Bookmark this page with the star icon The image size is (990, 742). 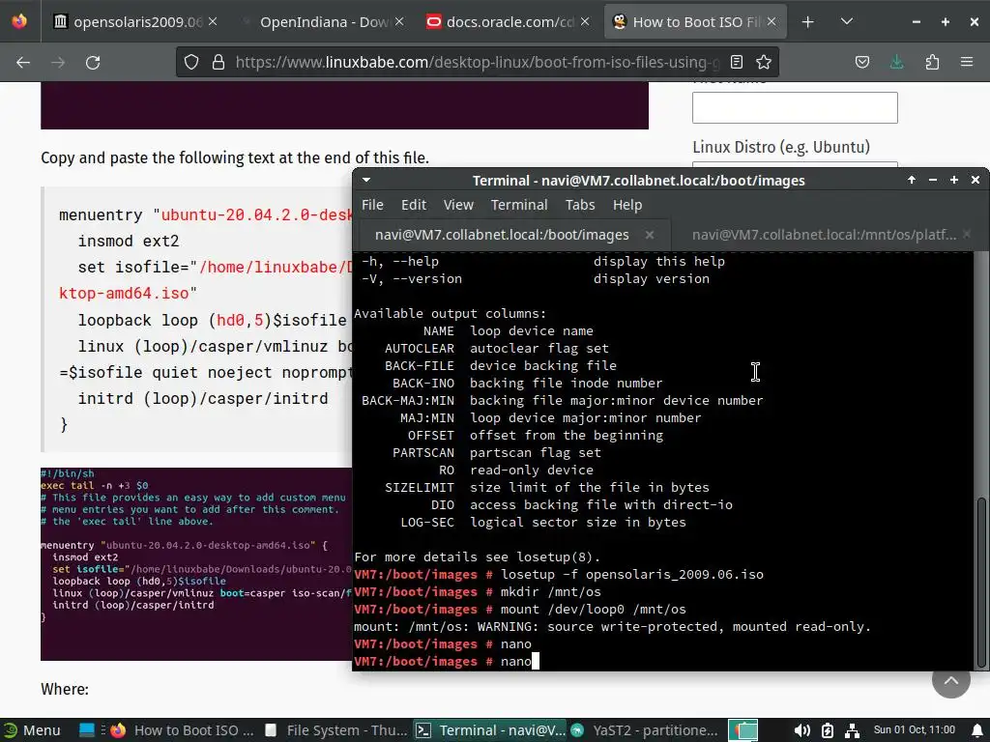point(764,62)
